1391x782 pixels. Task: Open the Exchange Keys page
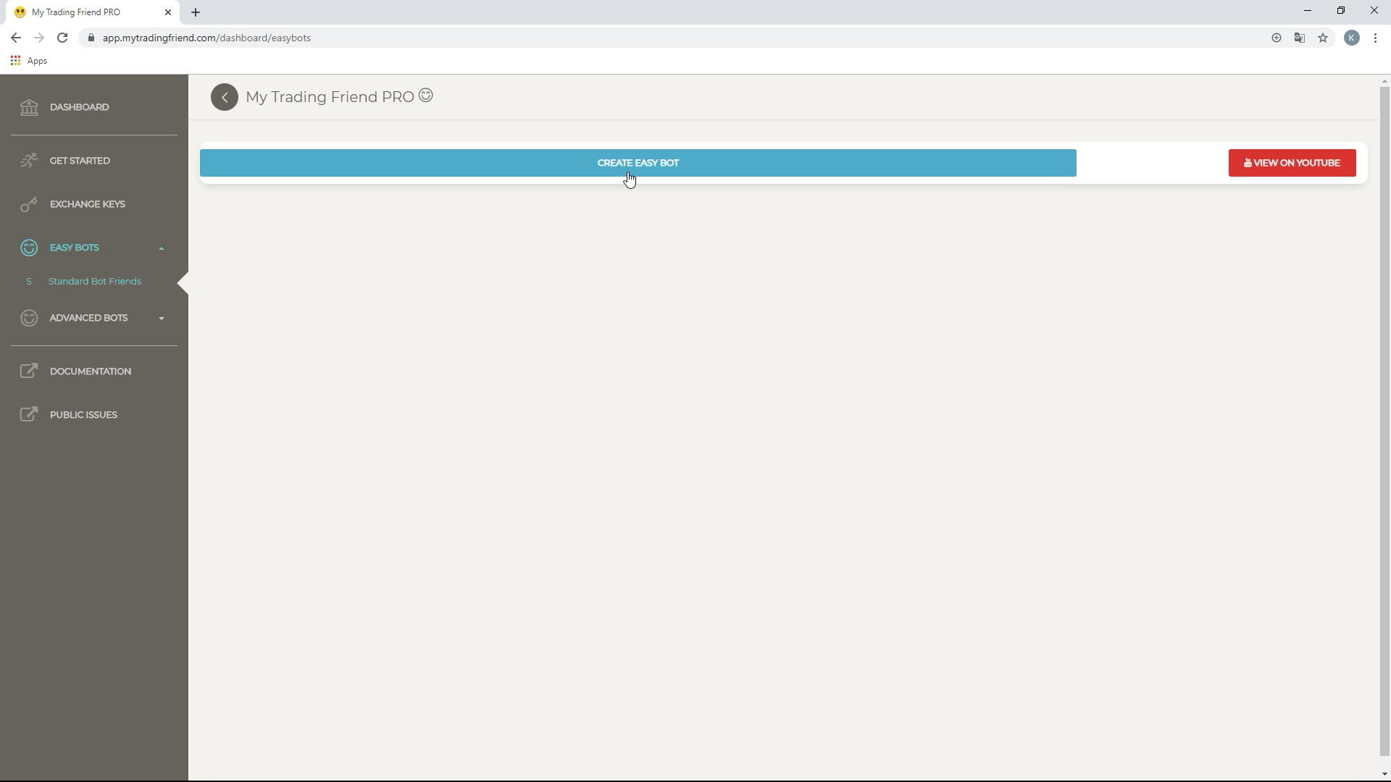coord(88,204)
